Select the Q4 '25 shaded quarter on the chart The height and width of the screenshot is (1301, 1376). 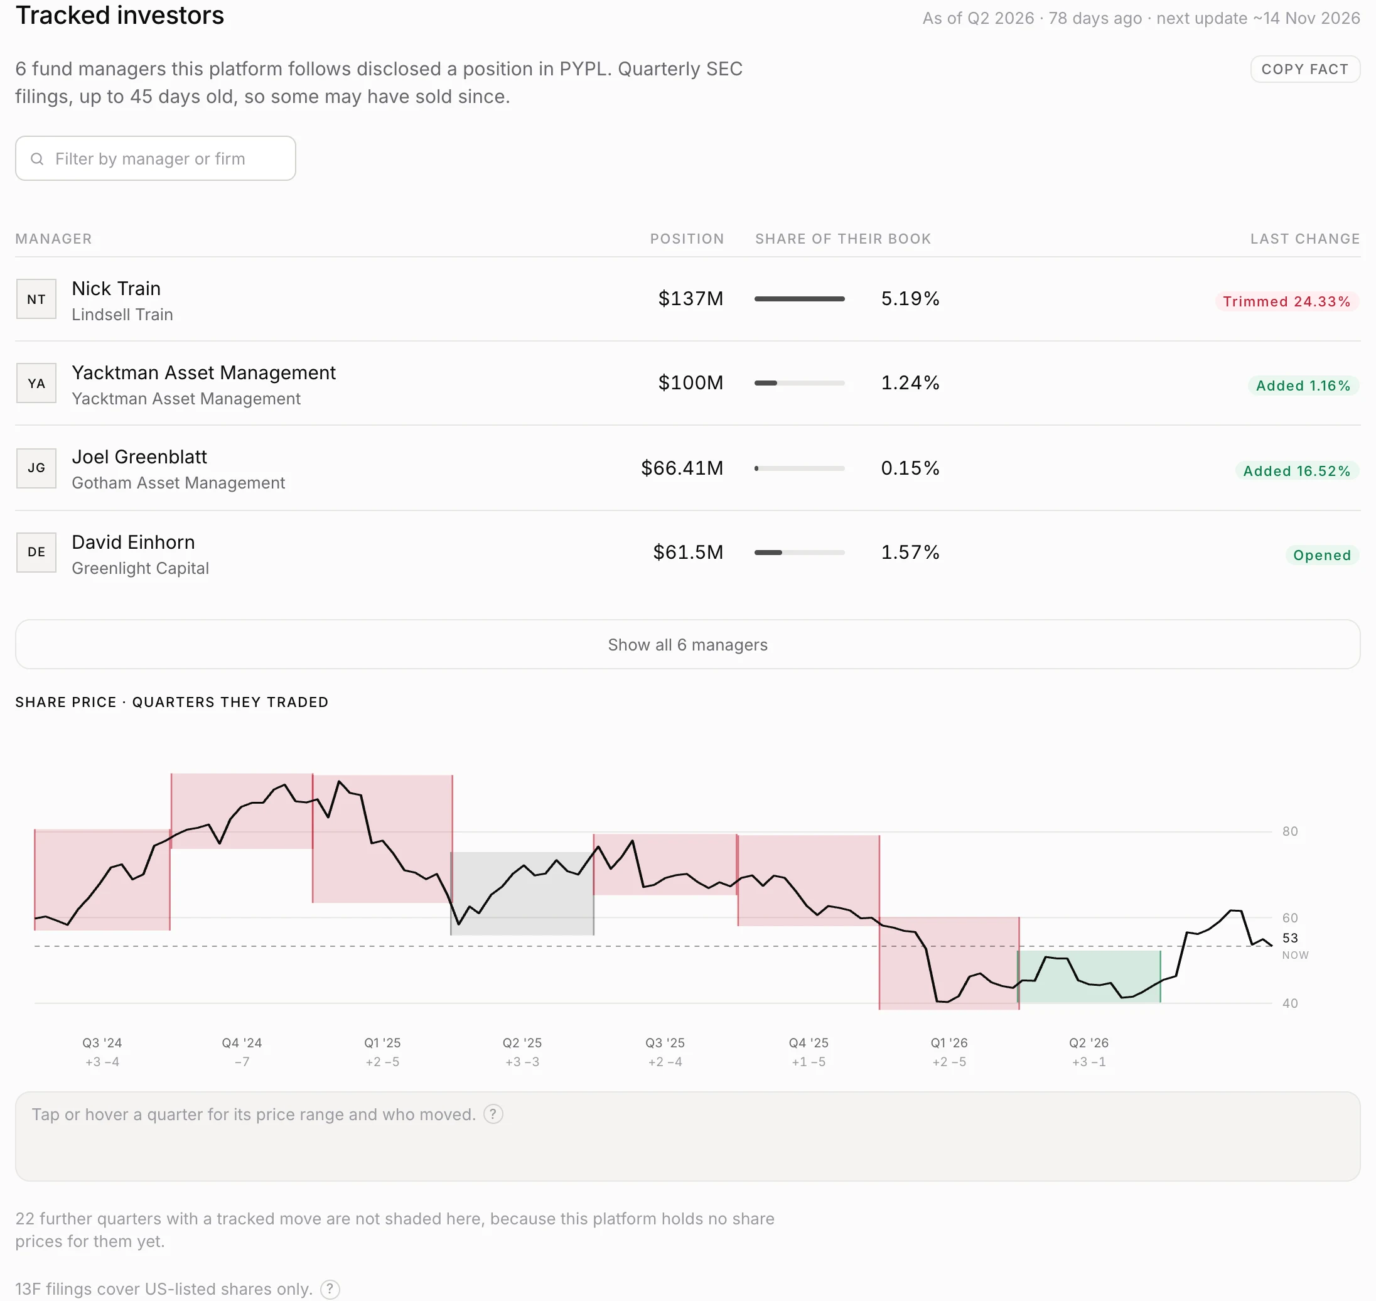809,880
